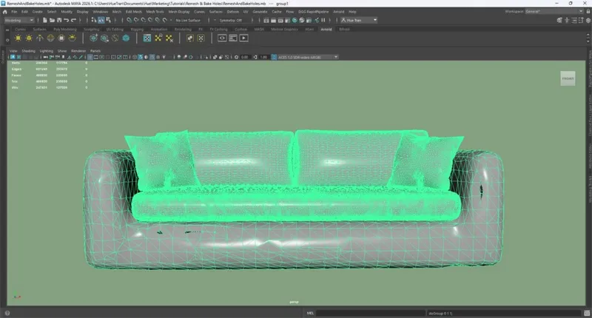Viewport: 592px width, 318px height.
Task: Create a new scene with the New Scene icon
Action: coord(45,20)
